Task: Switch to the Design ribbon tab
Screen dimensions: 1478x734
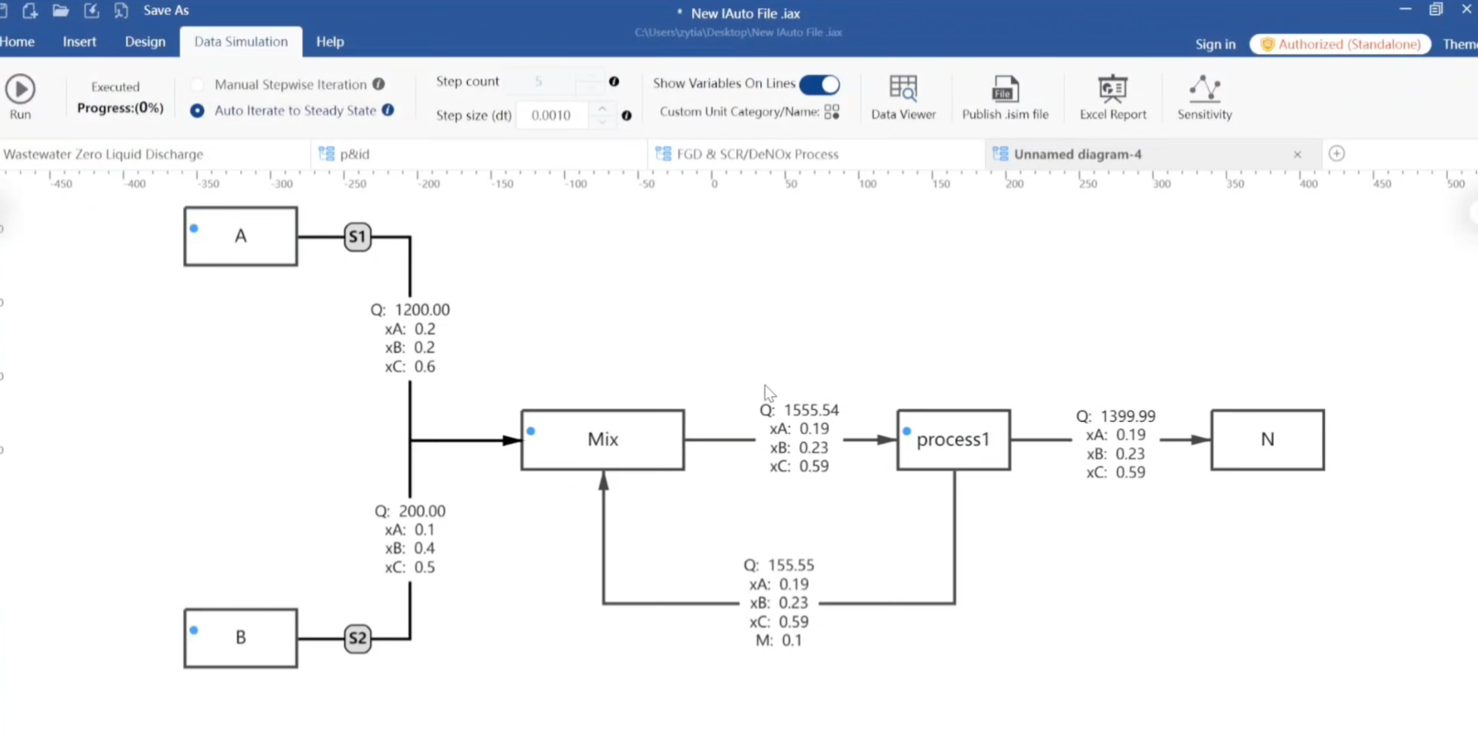Action: pos(146,42)
